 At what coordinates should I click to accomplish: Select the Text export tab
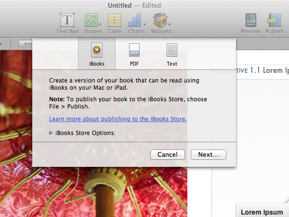point(172,54)
